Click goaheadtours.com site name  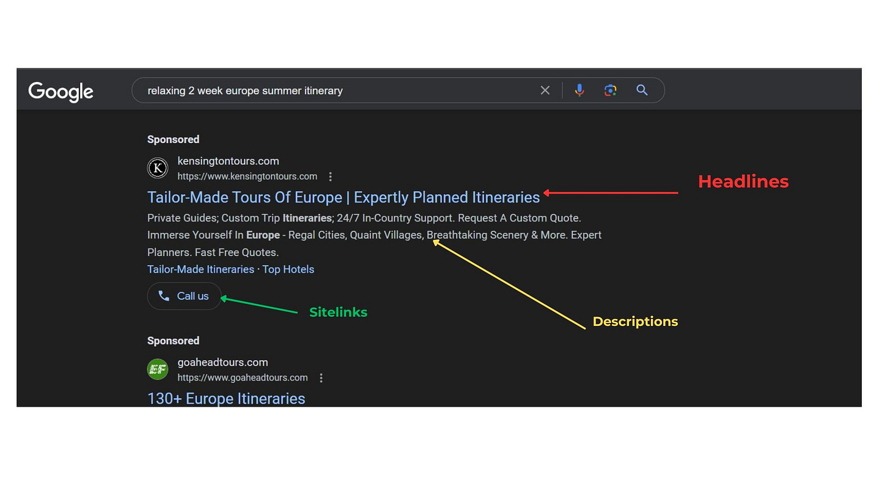click(x=223, y=363)
